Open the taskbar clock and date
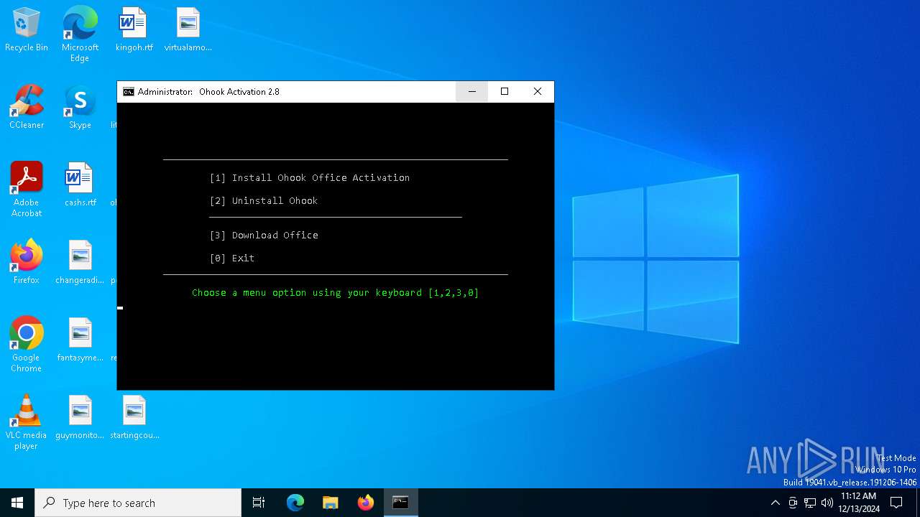This screenshot has width=920, height=517. 859,503
